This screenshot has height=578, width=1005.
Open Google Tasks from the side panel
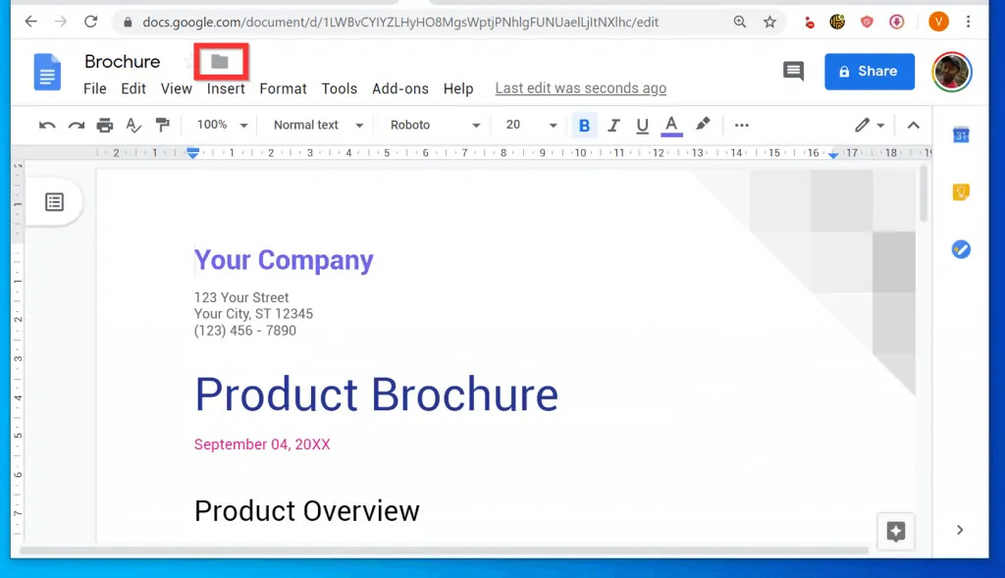960,249
